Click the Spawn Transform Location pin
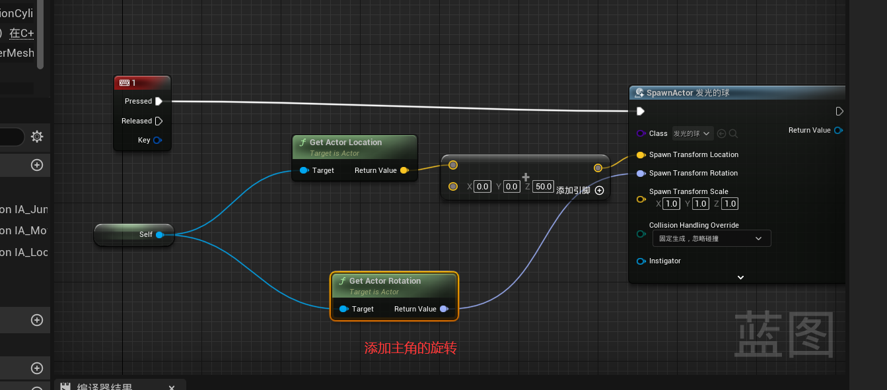 pos(641,154)
